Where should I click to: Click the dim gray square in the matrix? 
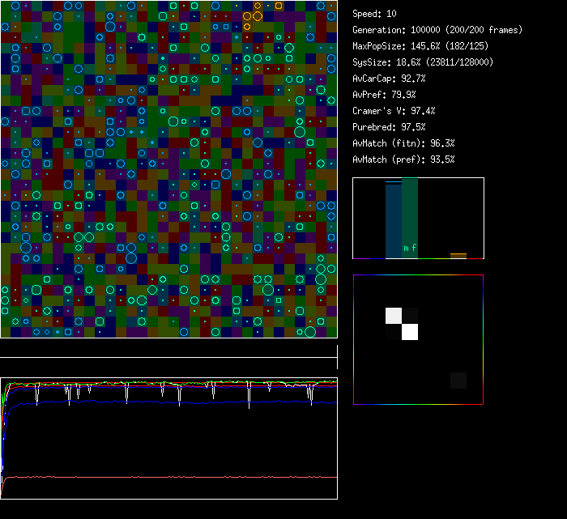tap(458, 381)
